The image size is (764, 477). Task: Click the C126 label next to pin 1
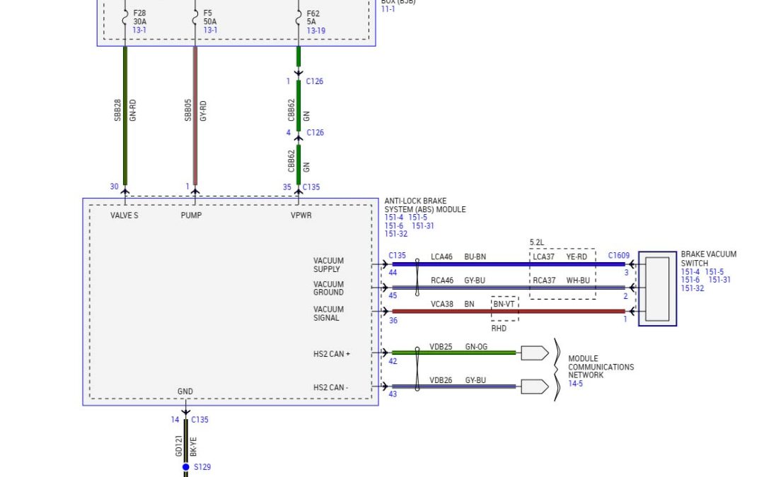click(314, 81)
